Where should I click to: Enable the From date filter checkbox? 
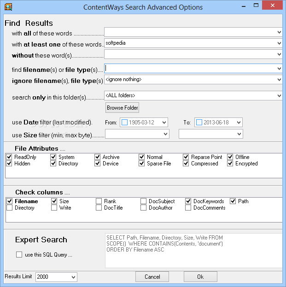tap(124, 122)
